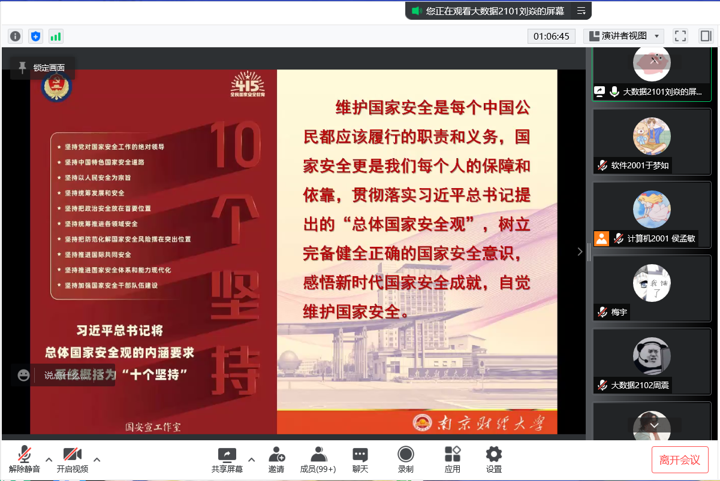This screenshot has height=481, width=720.
Task: Open 设置 settings gear
Action: pyautogui.click(x=494, y=459)
